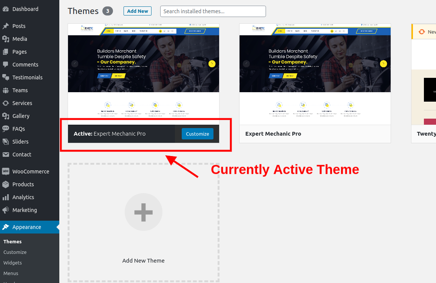The width and height of the screenshot is (436, 283).
Task: Click the Media library icon
Action: point(6,39)
